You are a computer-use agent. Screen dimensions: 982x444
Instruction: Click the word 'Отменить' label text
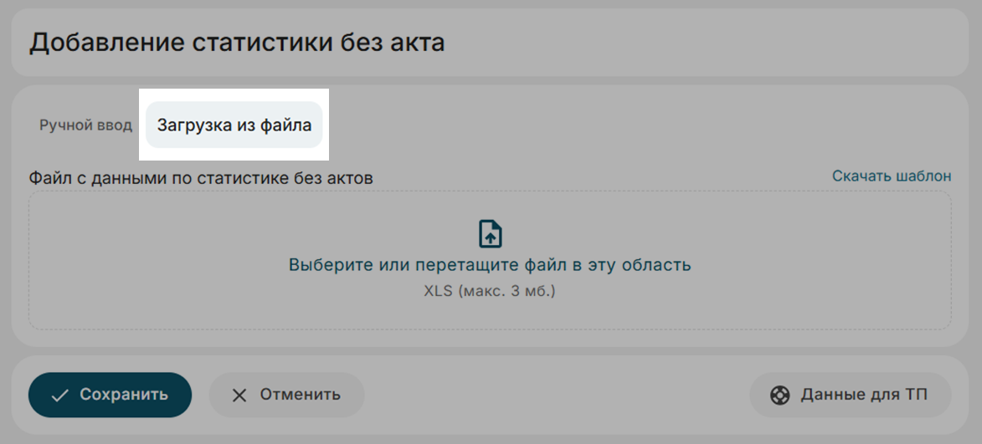300,395
